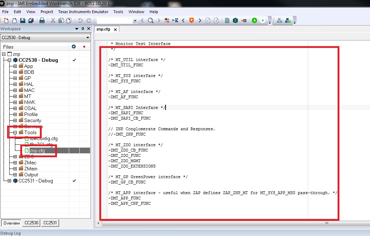The image size is (370, 236).
Task: Pin the Workspace panel
Action: [83, 29]
